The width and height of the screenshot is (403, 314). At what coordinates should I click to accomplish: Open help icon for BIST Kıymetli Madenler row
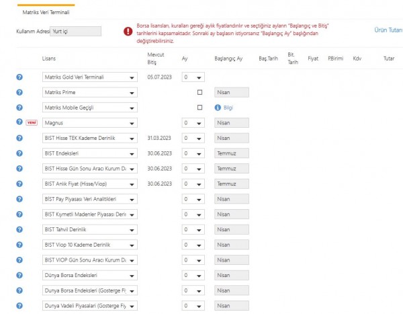click(19, 214)
